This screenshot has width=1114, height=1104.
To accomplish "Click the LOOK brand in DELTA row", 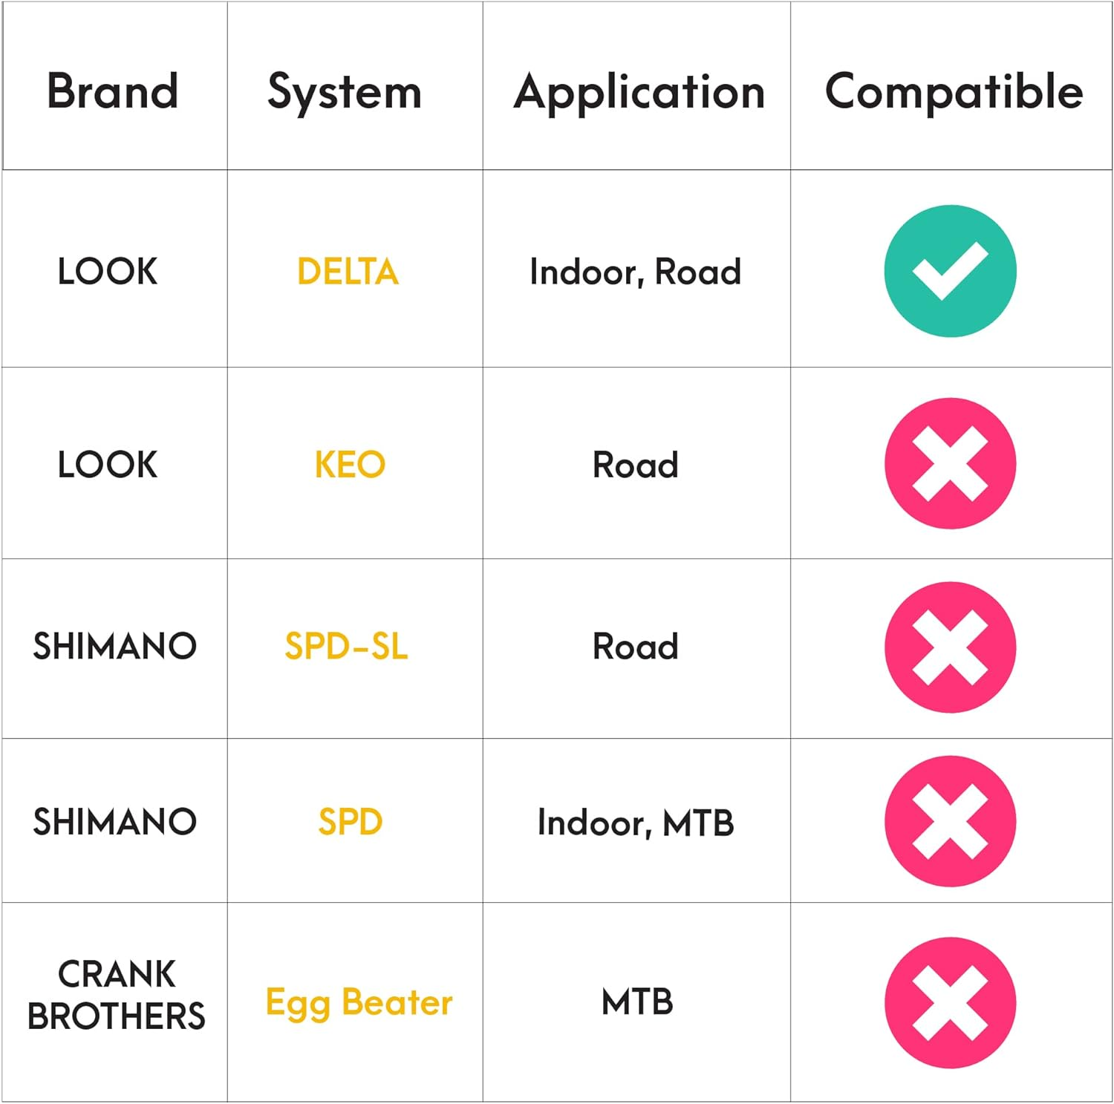I will pyautogui.click(x=108, y=271).
